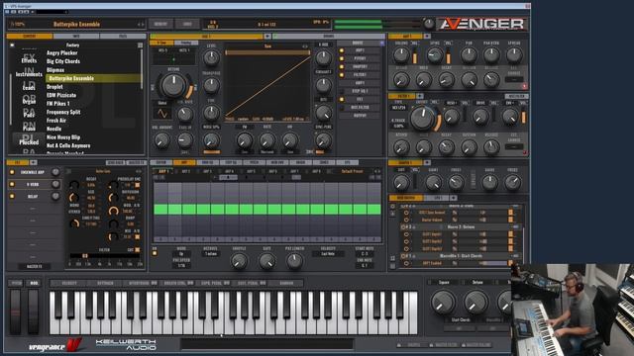The image size is (634, 356).
Task: Switch to the browser INFO tab
Action: [75, 37]
